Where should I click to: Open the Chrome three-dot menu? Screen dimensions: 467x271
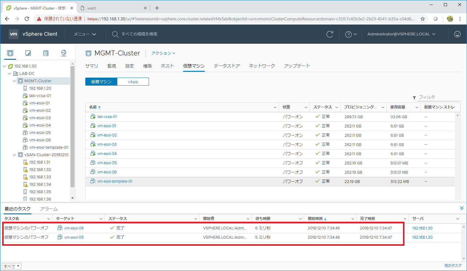tap(460, 19)
